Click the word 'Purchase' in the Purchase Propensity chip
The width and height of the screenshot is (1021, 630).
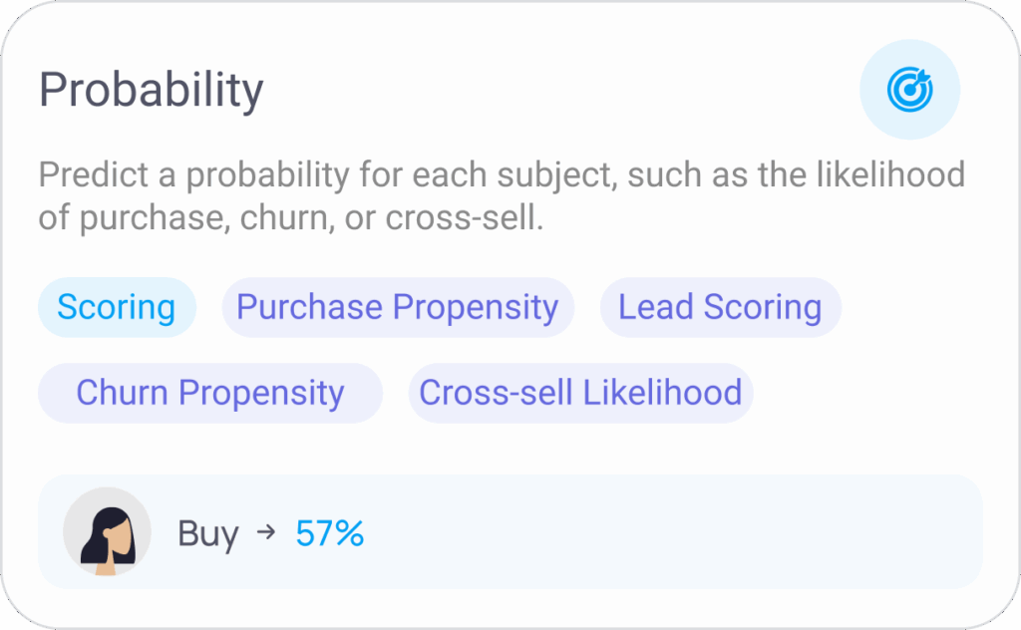[x=309, y=307]
